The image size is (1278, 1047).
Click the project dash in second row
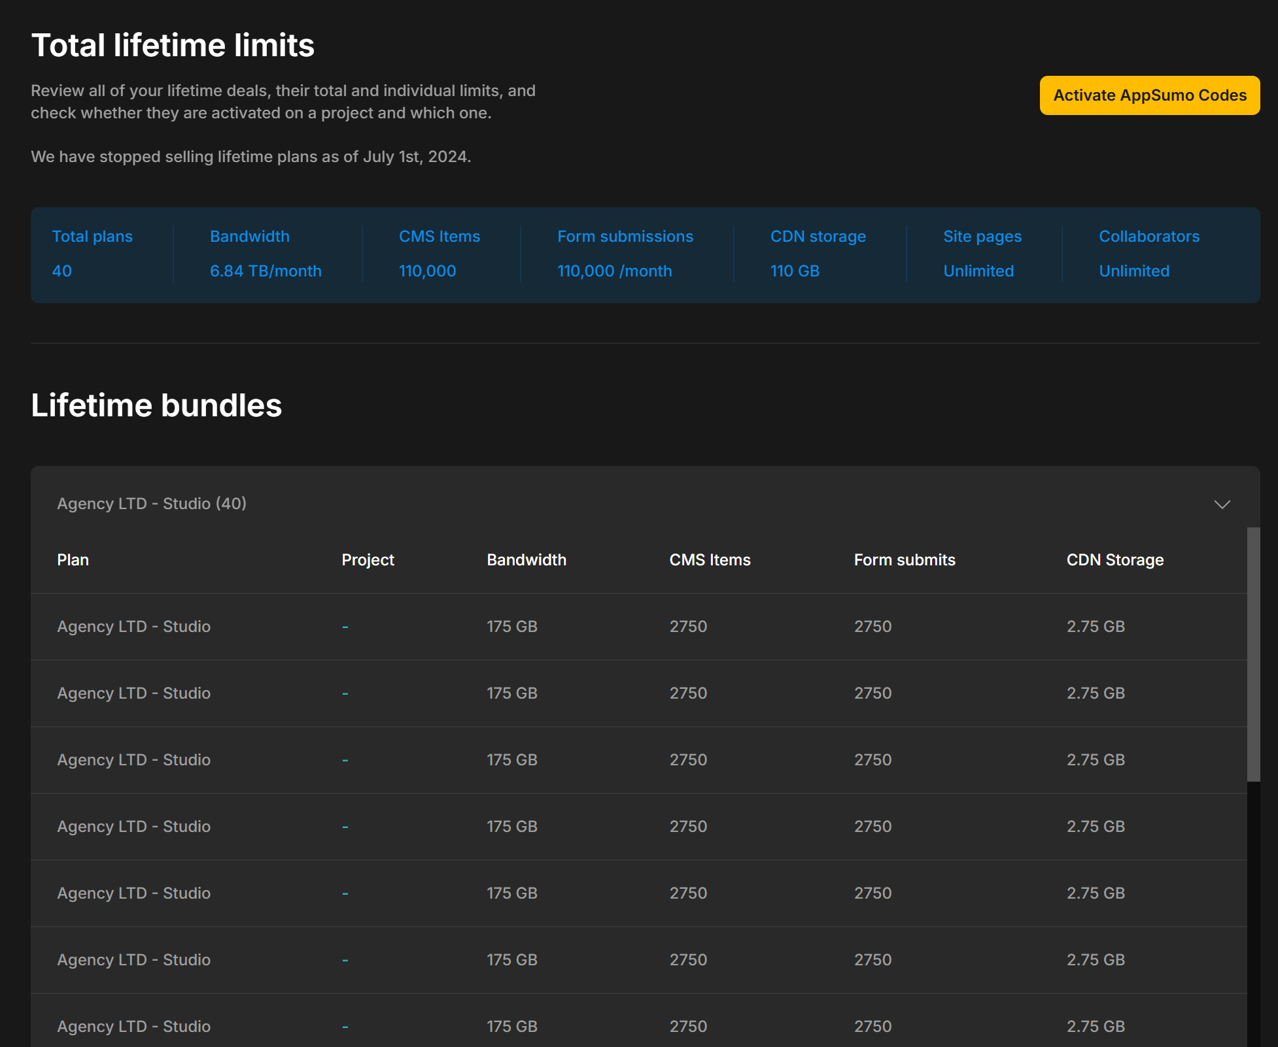point(345,693)
